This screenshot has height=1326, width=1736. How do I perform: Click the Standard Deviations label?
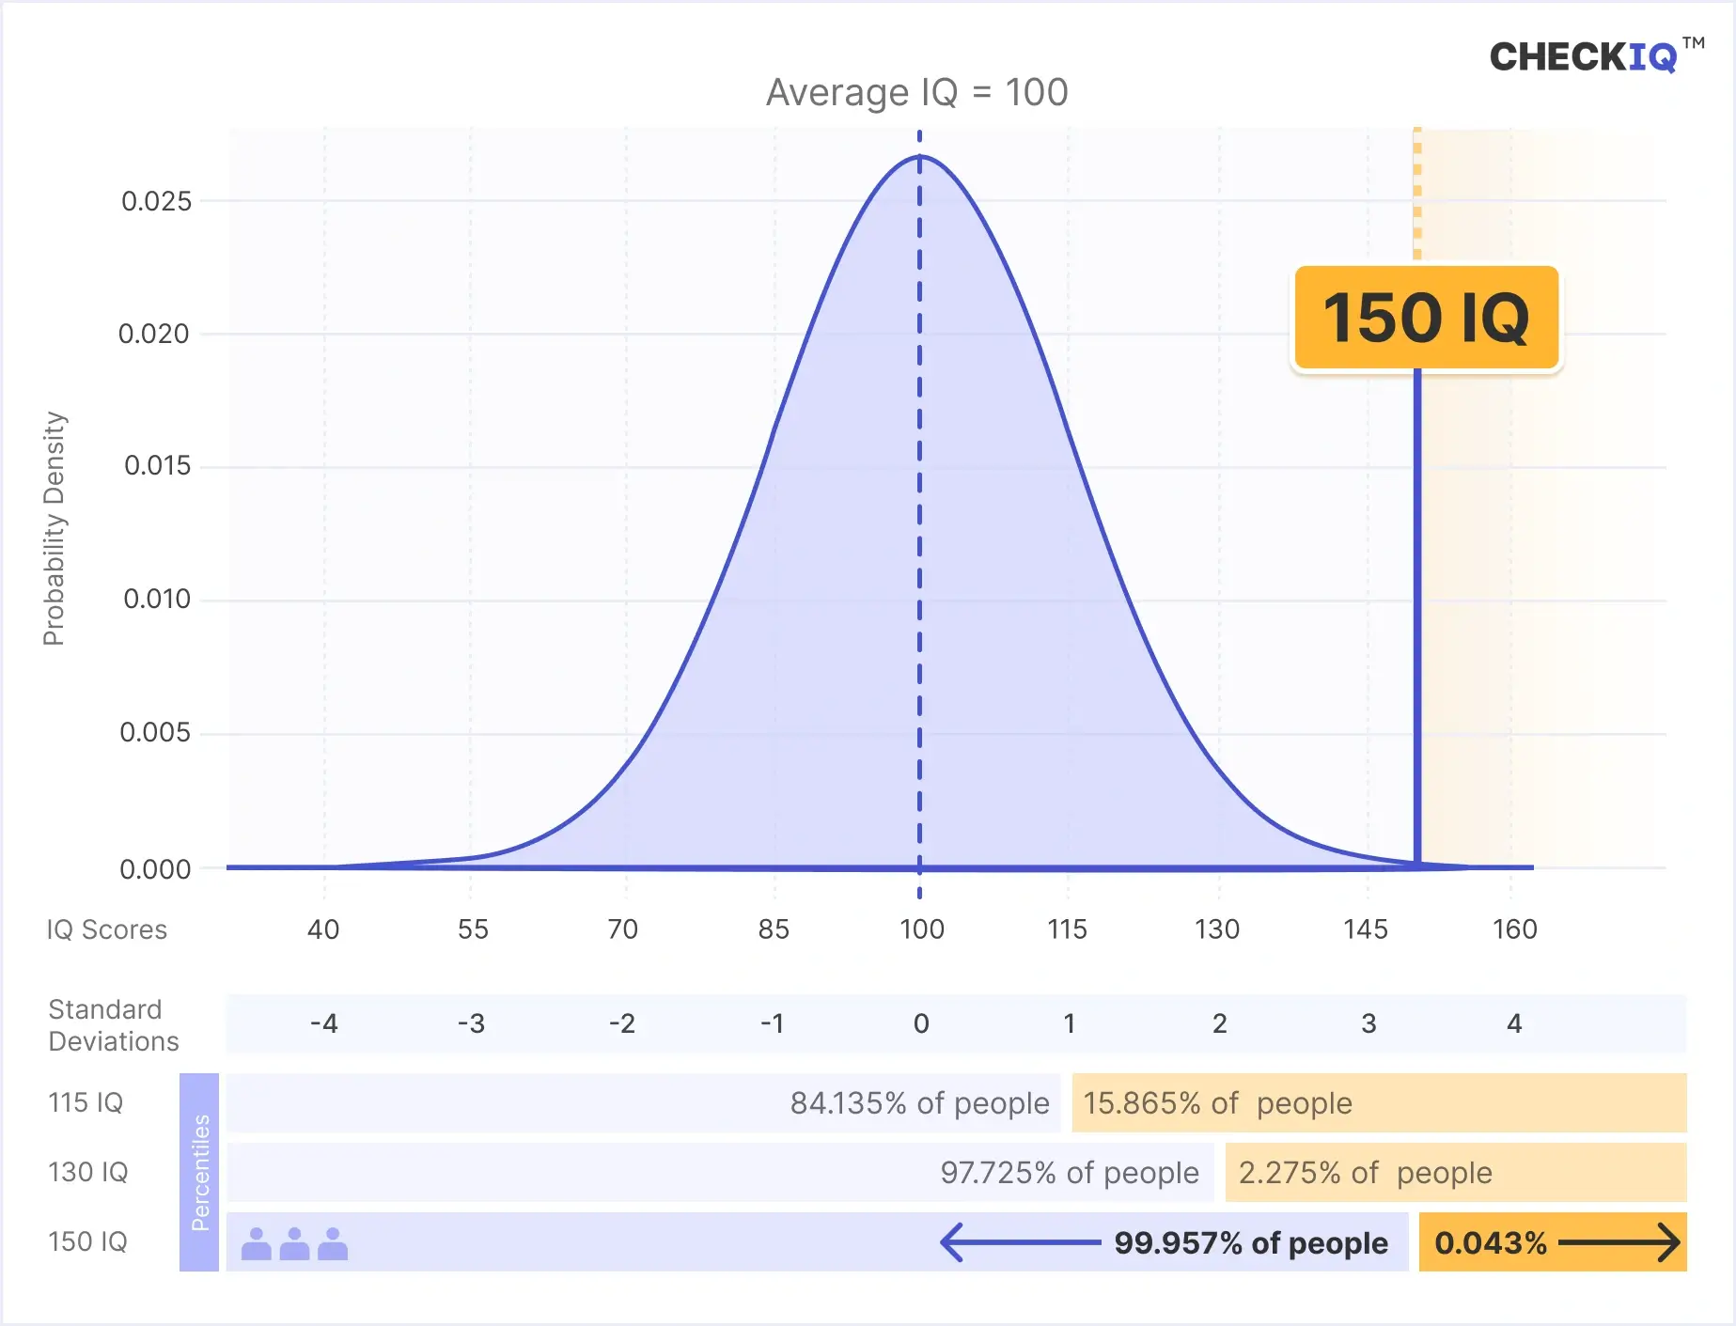pyautogui.click(x=113, y=1025)
